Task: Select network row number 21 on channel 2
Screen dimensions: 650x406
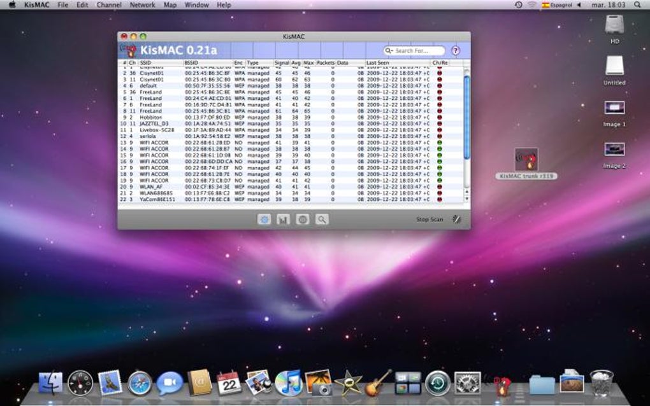Action: (x=291, y=193)
